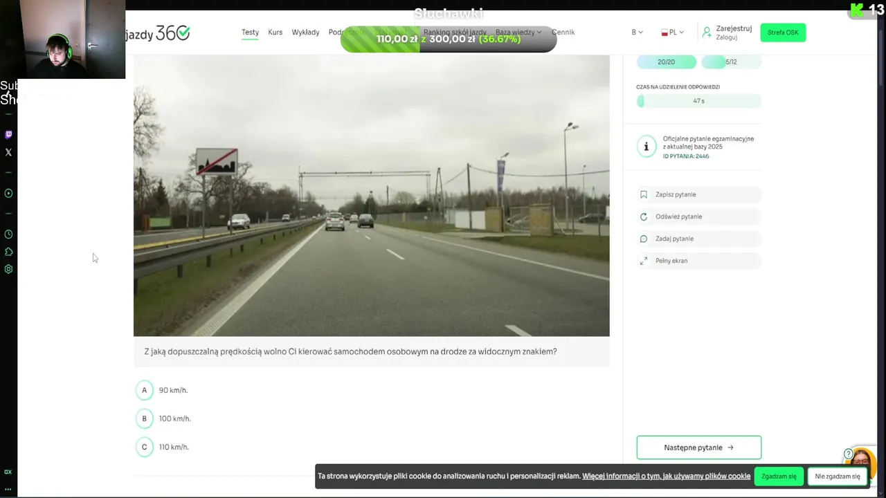Click the CZAS NA UDZIELENIE ODPOWIEDZI label

[678, 87]
